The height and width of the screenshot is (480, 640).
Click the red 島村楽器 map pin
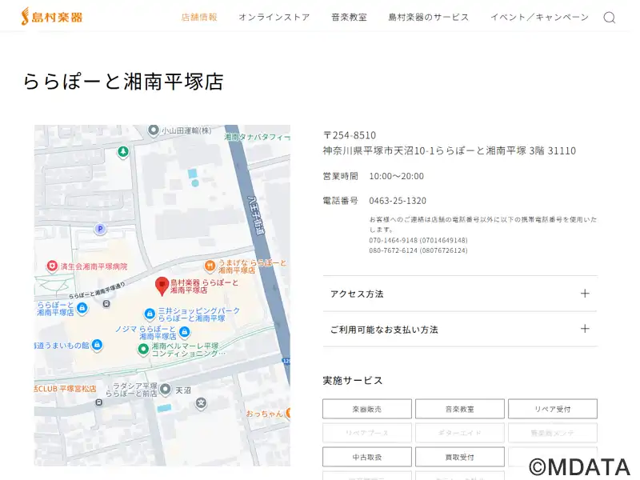click(x=162, y=286)
